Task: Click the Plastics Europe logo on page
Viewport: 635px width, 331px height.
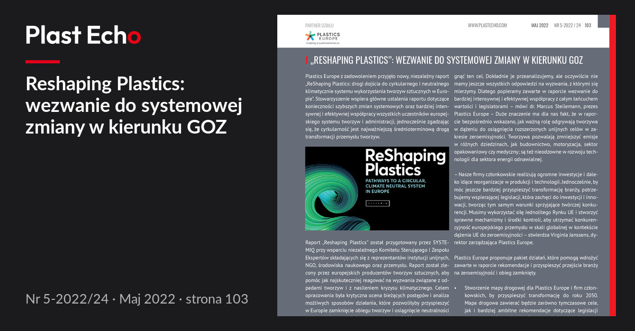Action: (x=323, y=37)
